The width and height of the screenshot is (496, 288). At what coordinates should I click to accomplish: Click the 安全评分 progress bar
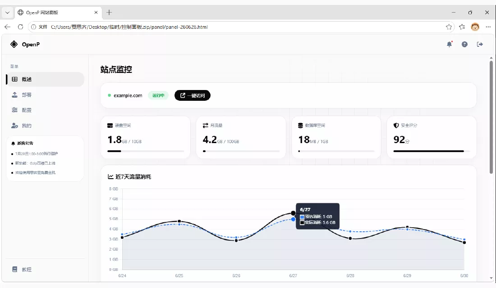click(x=432, y=151)
